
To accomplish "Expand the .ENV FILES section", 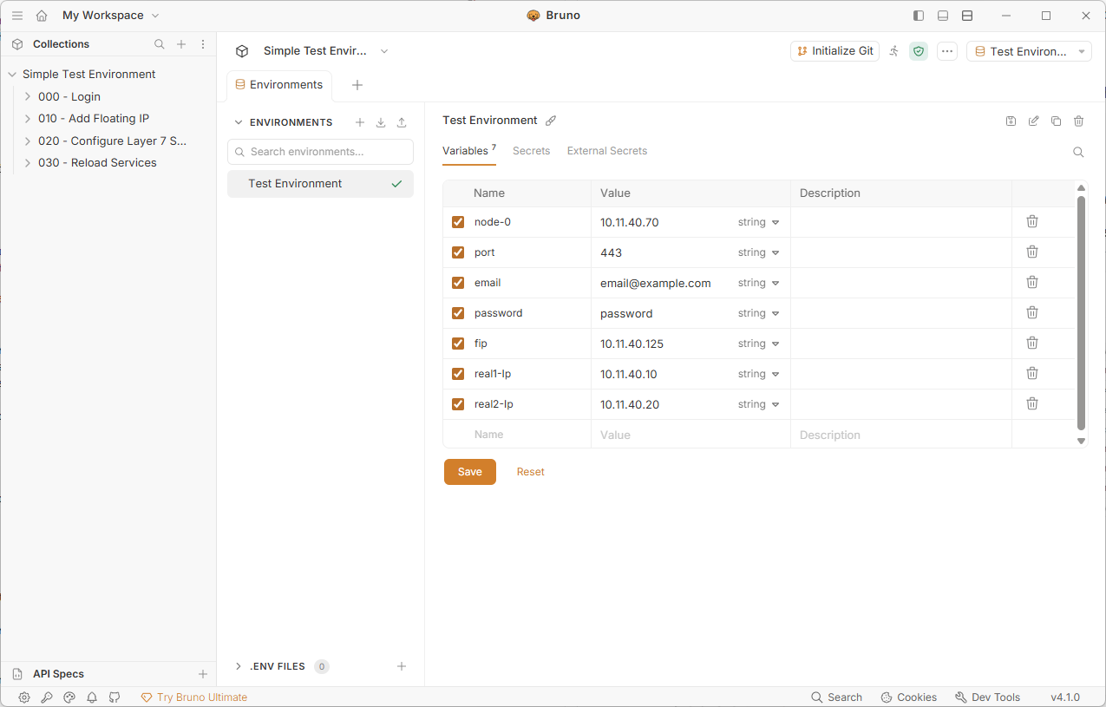I will tap(239, 666).
